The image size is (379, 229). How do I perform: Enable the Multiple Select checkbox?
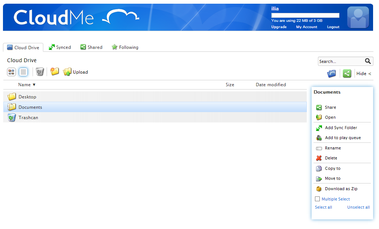click(317, 199)
